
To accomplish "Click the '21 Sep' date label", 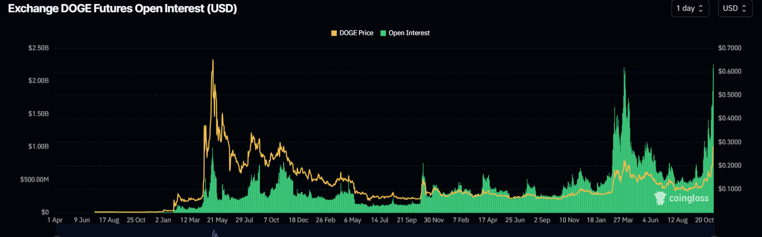I will pos(407,220).
